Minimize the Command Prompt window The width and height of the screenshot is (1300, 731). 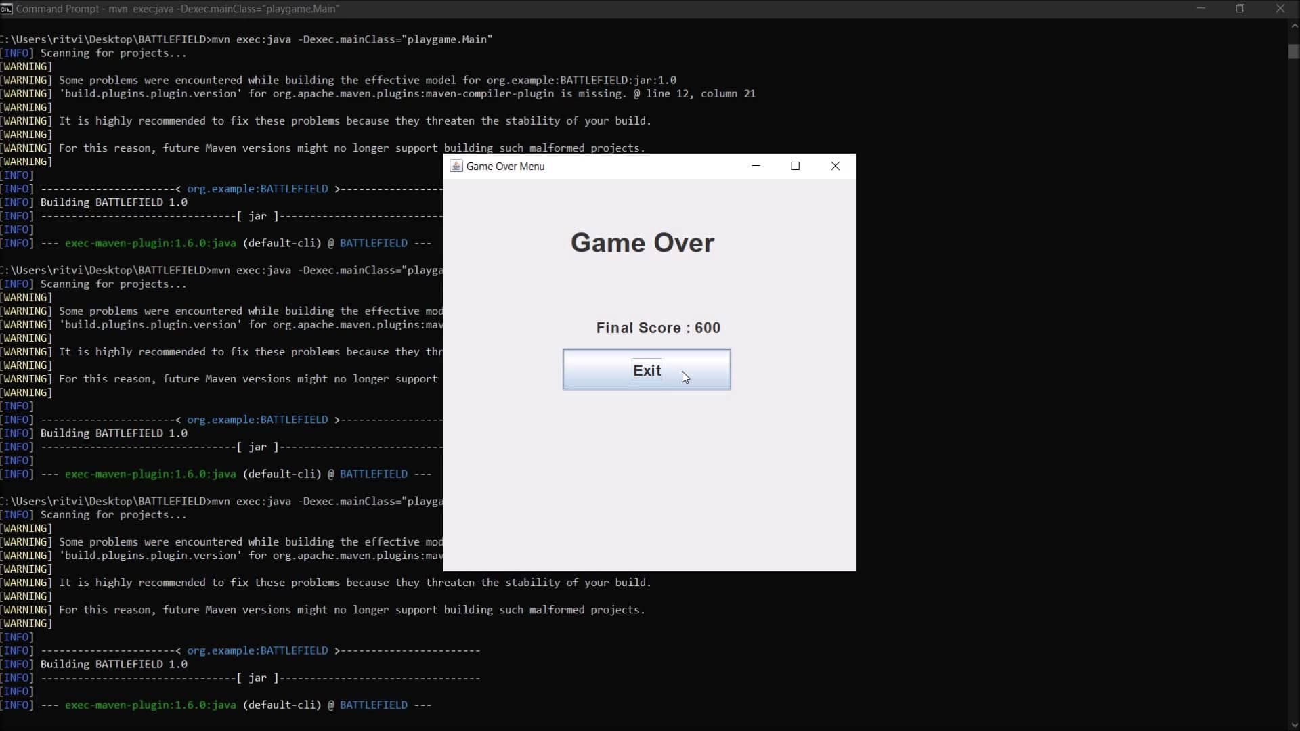pos(1202,9)
